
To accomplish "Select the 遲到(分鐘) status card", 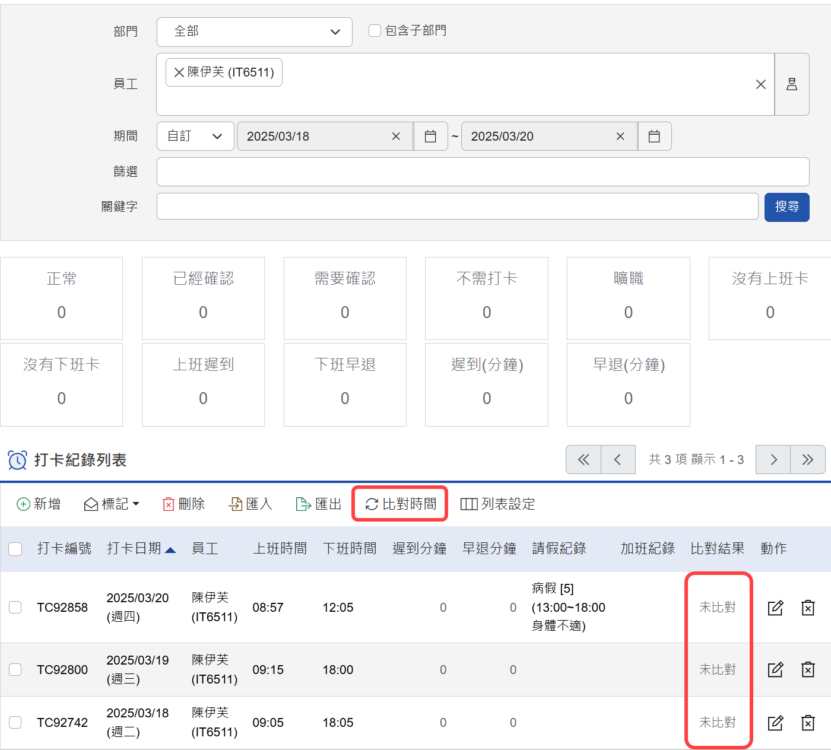I will coord(487,384).
